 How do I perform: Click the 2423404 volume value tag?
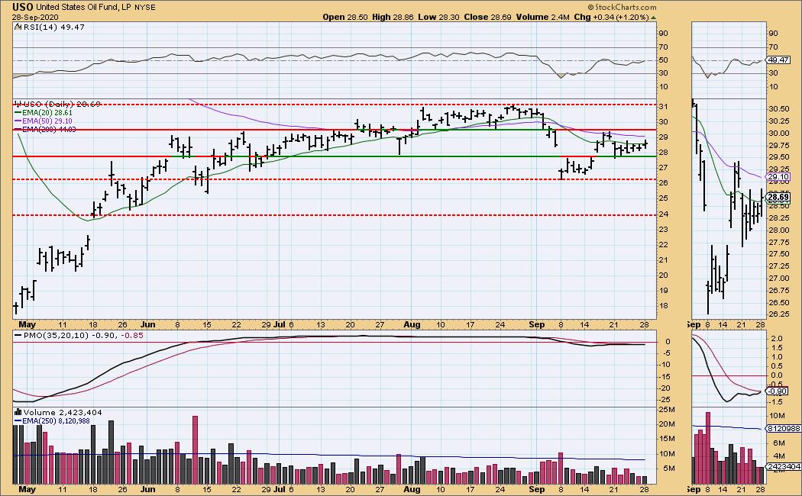click(782, 466)
